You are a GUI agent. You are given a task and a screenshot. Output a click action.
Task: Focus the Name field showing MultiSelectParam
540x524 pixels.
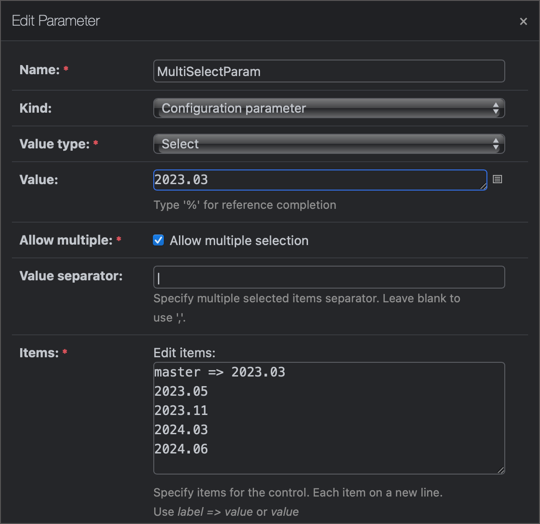[x=329, y=71]
